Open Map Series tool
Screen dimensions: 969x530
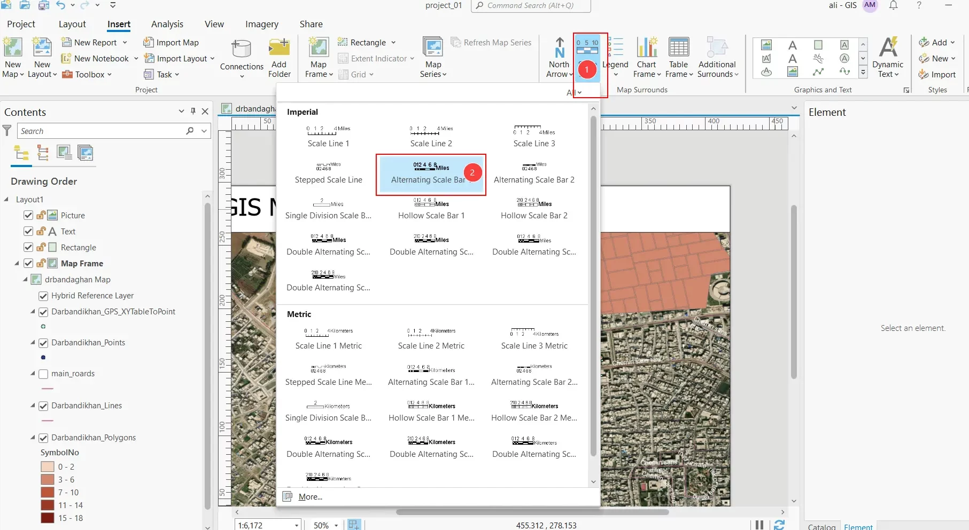tap(433, 58)
